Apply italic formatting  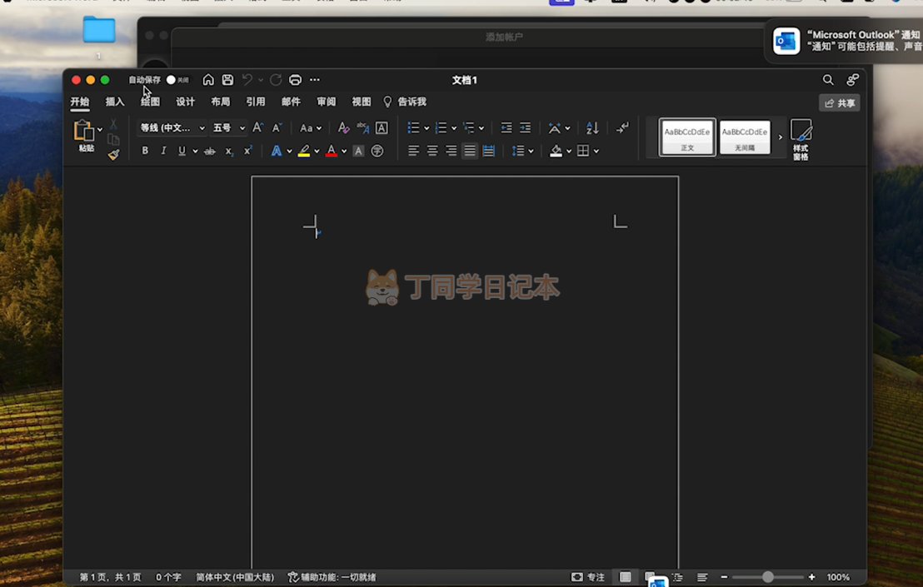point(163,151)
